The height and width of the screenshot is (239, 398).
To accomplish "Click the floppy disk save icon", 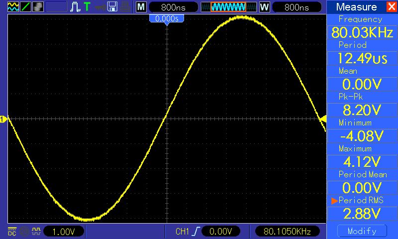I will click(x=112, y=6).
